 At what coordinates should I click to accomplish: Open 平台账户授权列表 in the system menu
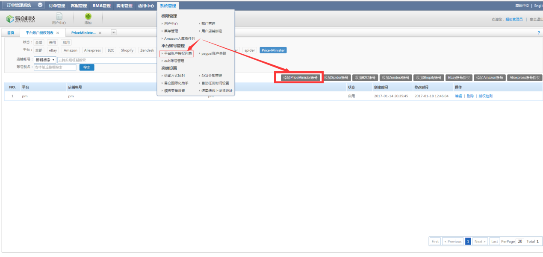[178, 53]
